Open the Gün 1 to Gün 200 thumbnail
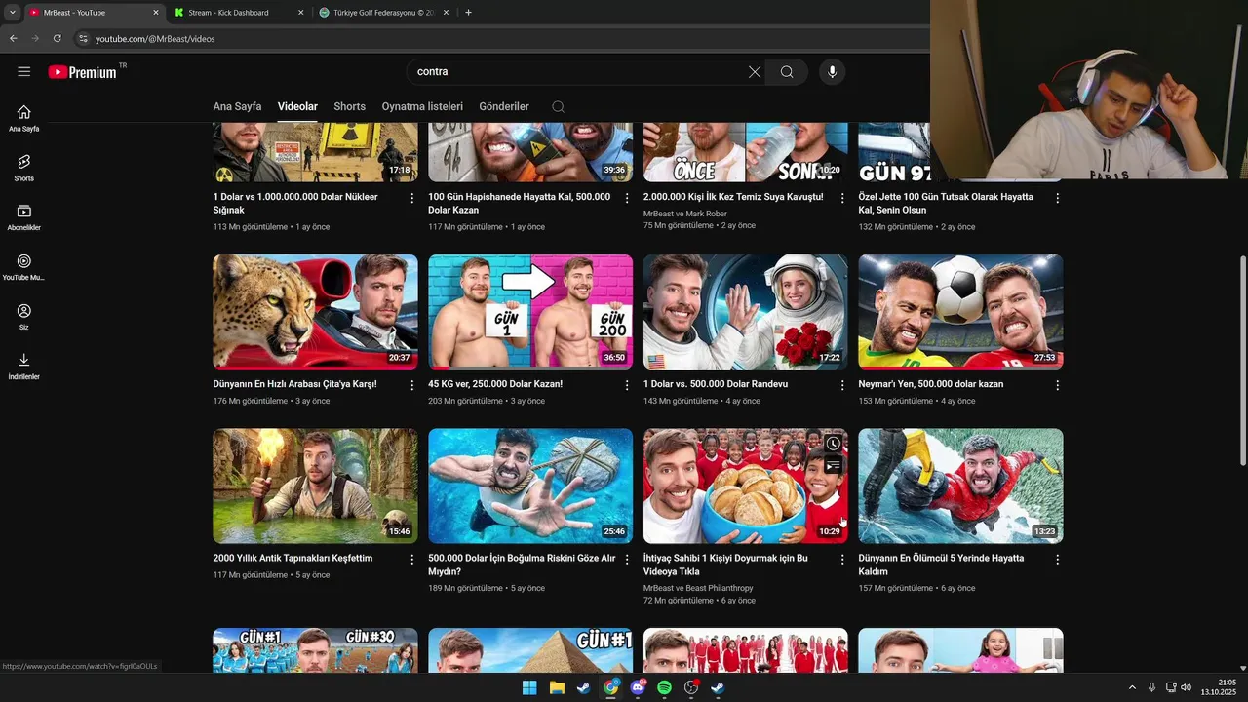Viewport: 1248px width, 702px height. coord(530,312)
